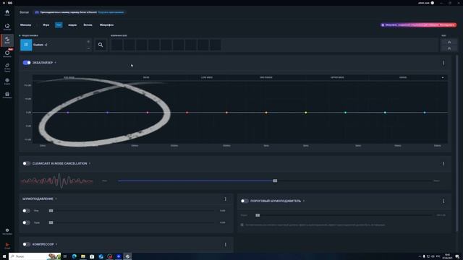This screenshot has height=260, width=463.
Task: Open the Windows notification center
Action: (457, 256)
